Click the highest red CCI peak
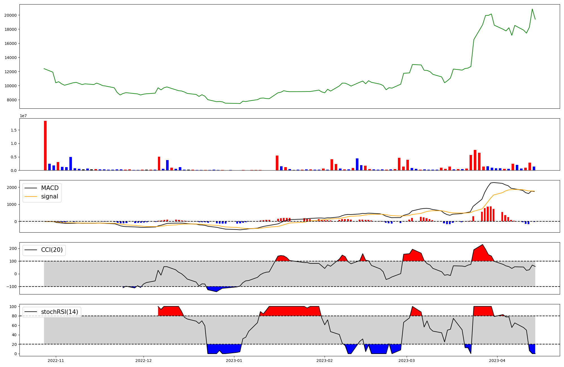564x367 pixels. tap(483, 245)
